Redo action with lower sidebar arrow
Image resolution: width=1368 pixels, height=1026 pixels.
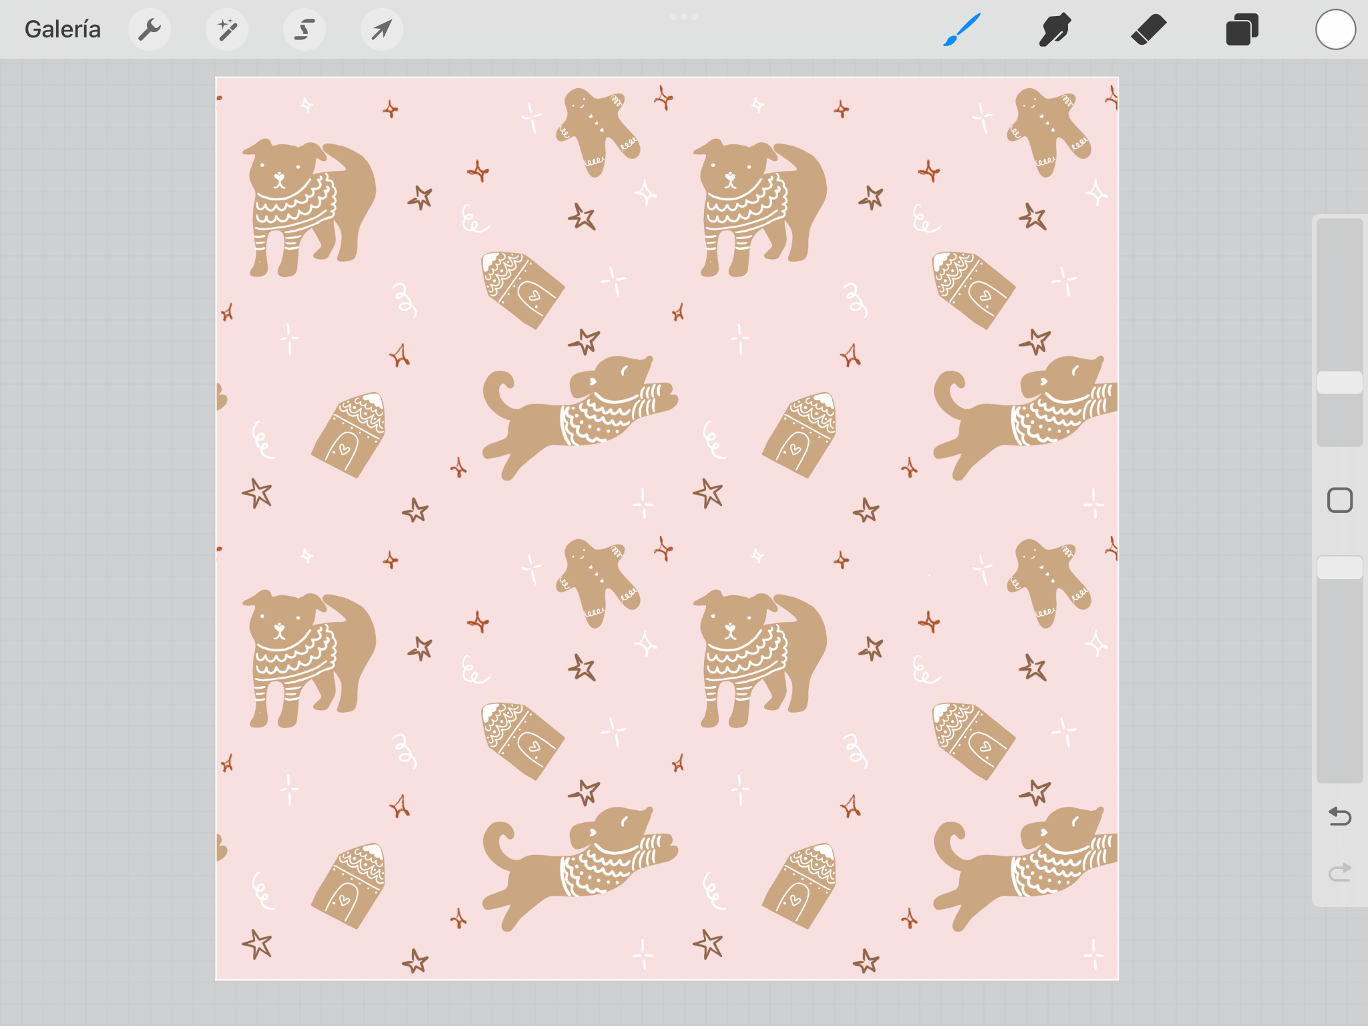[1340, 872]
